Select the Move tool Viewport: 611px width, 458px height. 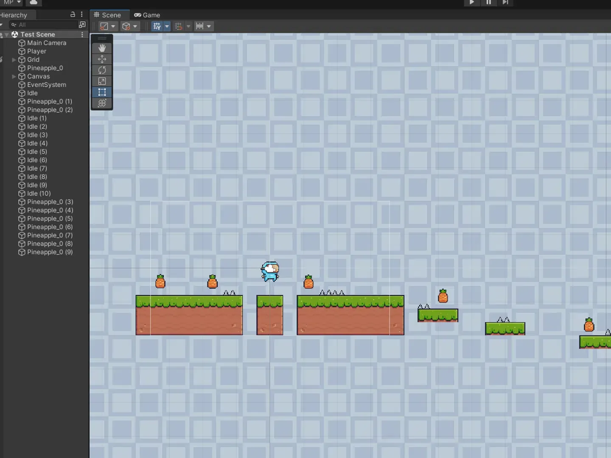(x=102, y=59)
